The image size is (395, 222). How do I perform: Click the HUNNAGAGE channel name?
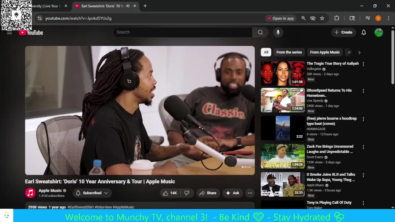click(316, 129)
